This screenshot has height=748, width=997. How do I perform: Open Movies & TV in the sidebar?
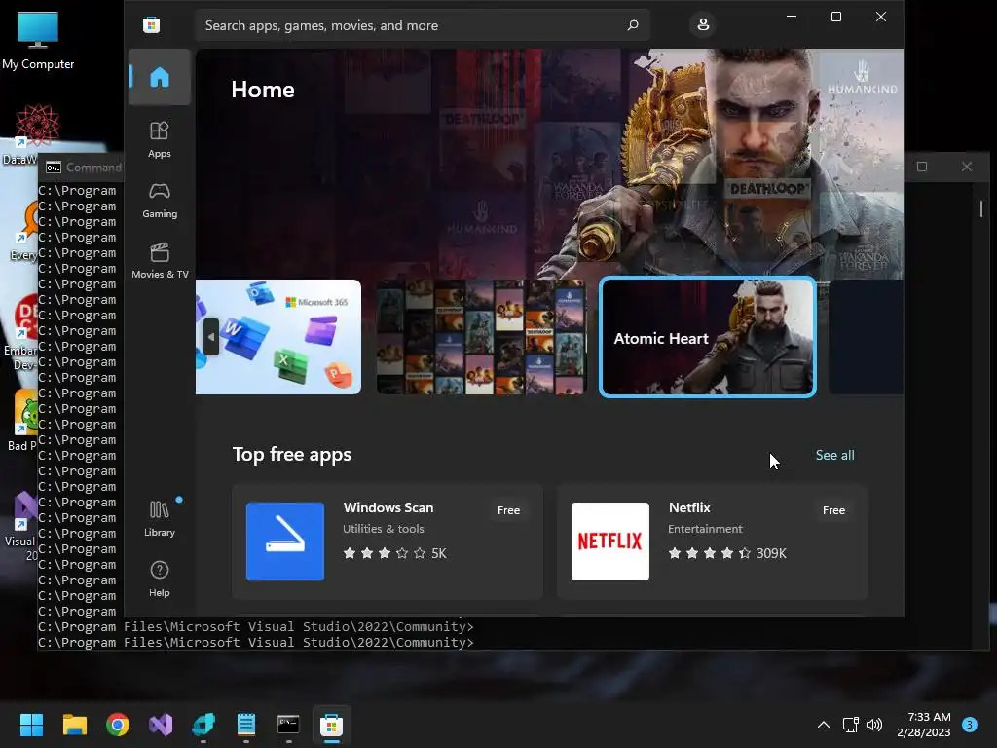160,260
